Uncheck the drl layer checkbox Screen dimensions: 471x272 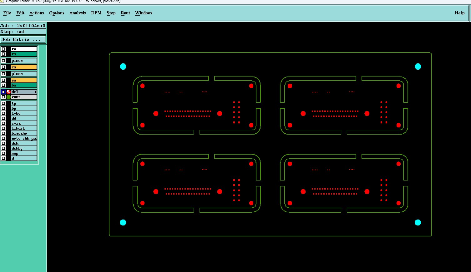point(3,92)
